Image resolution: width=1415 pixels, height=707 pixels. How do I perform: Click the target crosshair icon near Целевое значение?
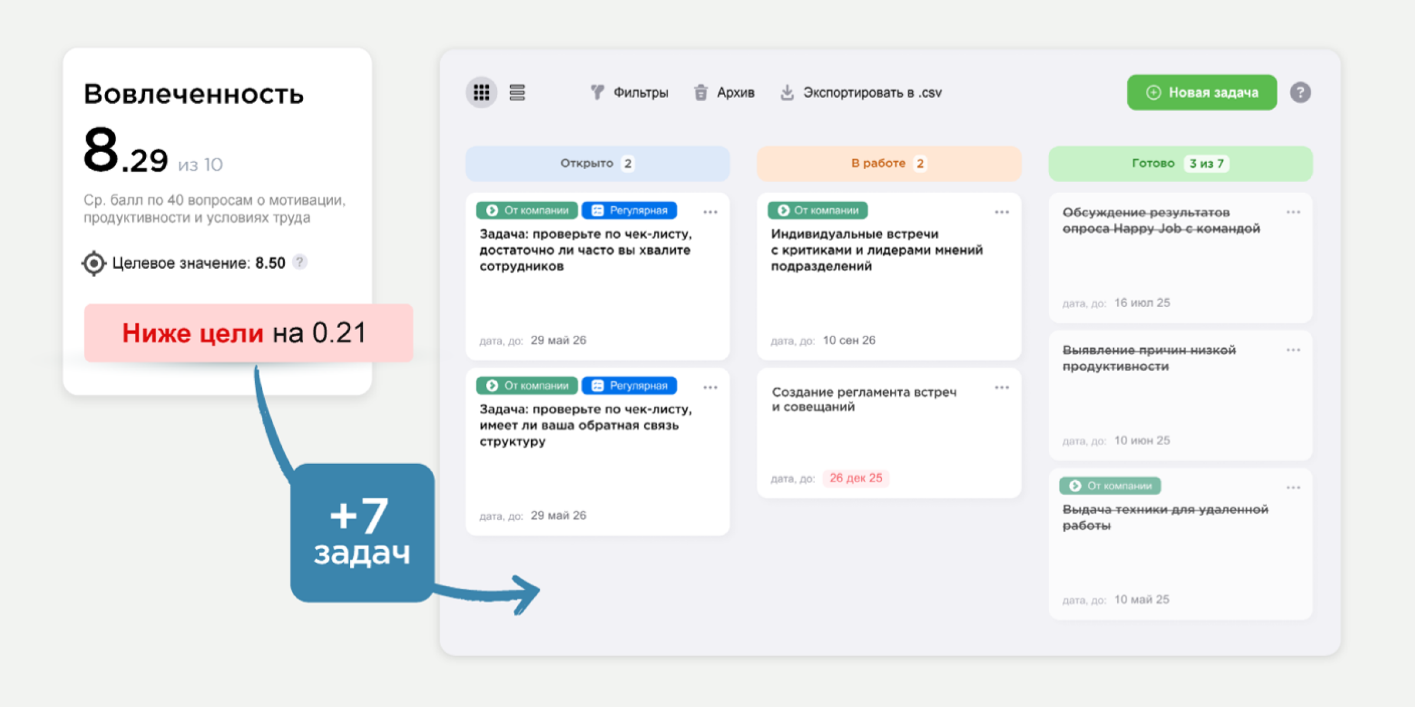tap(94, 263)
